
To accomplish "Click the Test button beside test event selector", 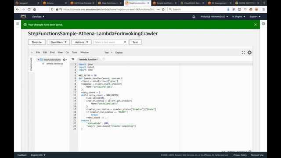I will (x=135, y=42).
